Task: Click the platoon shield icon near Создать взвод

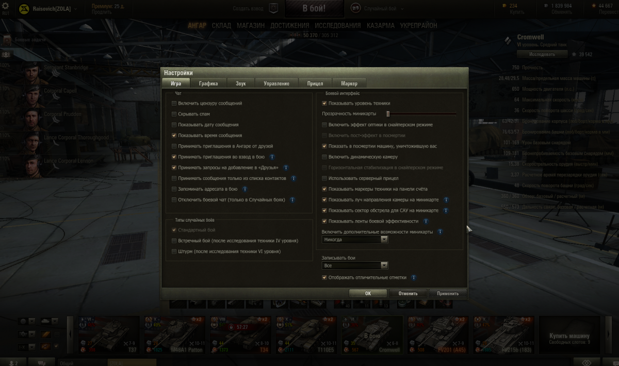Action: [x=274, y=8]
